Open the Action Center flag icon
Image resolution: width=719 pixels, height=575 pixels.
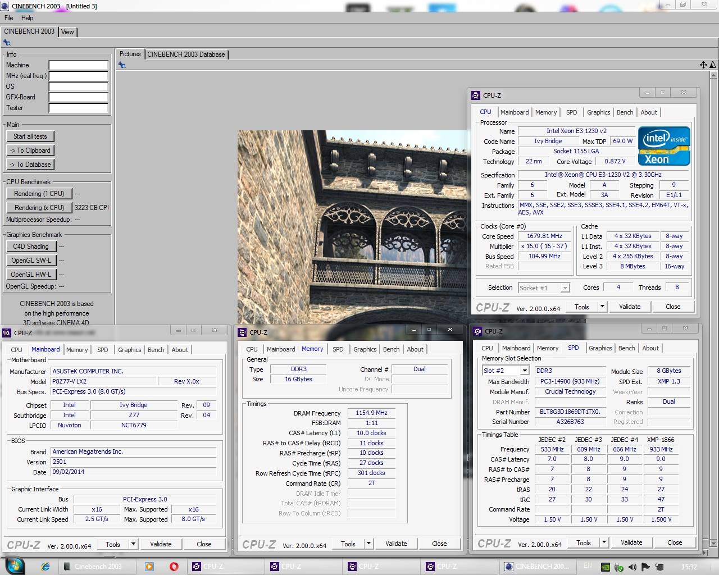645,567
